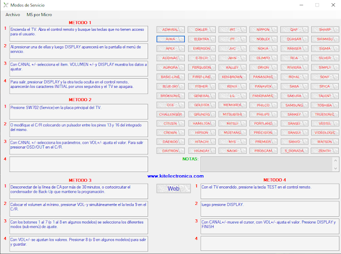Click the empty step 4 field of Metodo 2

click(x=79, y=164)
